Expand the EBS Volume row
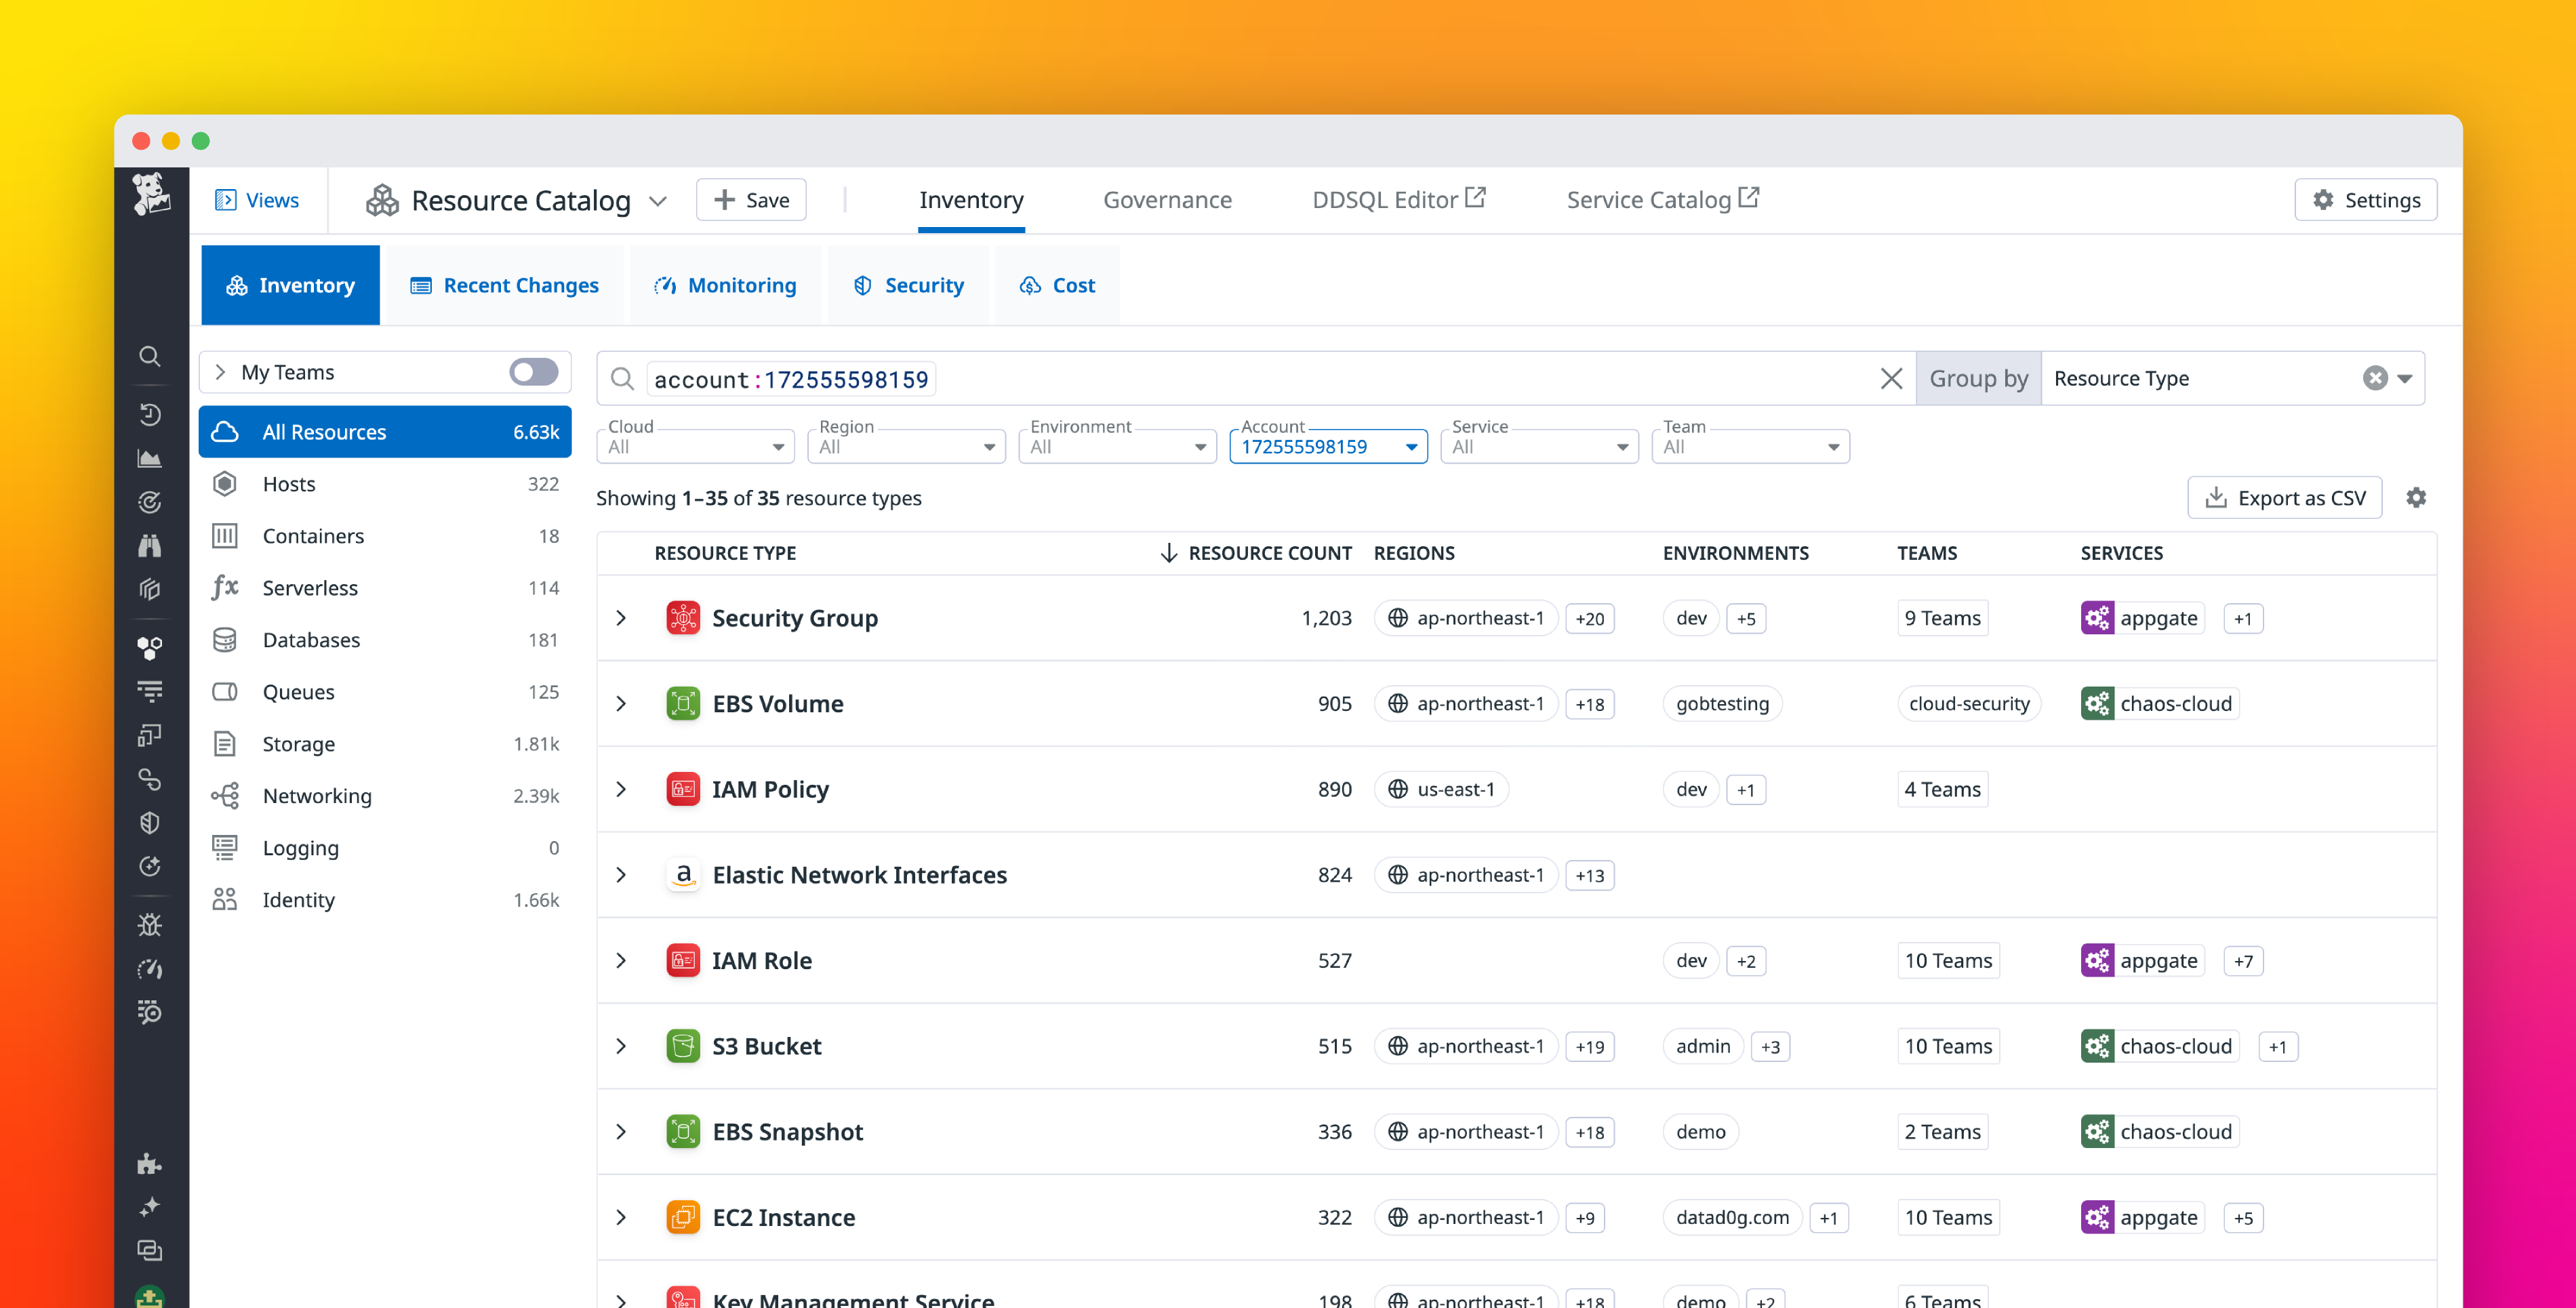Screen dimensions: 2576x1308 pyautogui.click(x=622, y=703)
